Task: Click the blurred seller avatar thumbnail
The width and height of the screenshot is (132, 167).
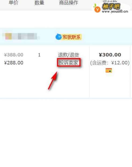Action: tap(9, 36)
